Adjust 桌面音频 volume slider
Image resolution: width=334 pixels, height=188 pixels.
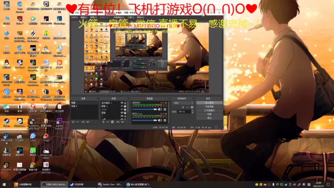coord(144,109)
